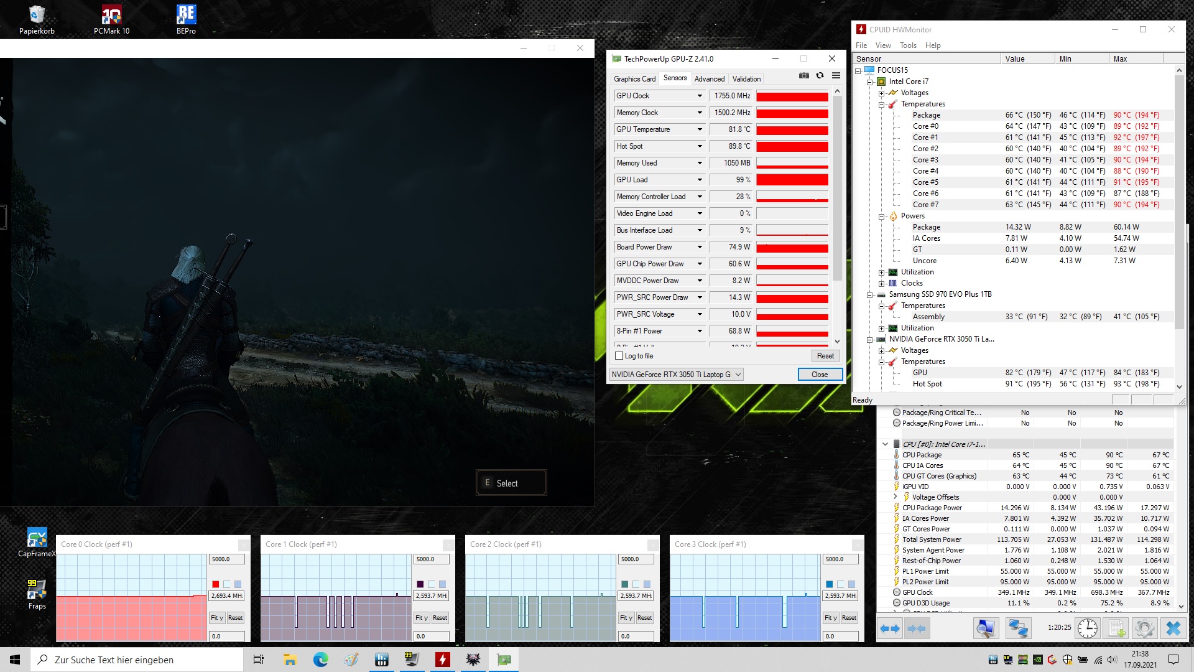Open Board Power Draw sensor dropdown
This screenshot has width=1194, height=672.
point(700,247)
